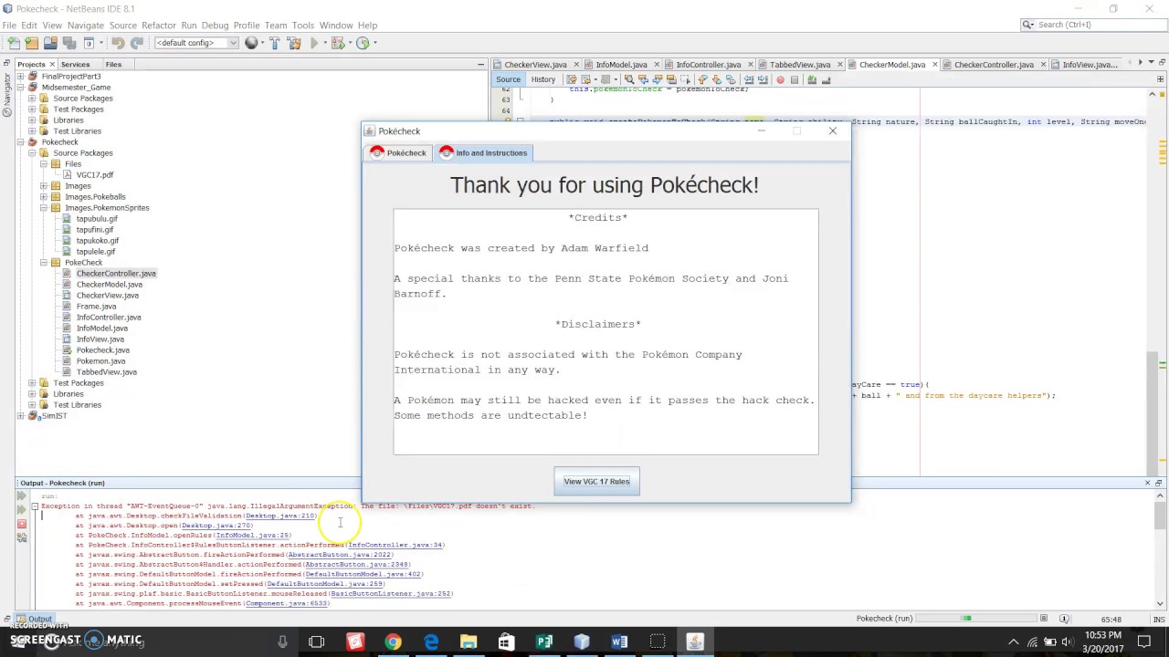The width and height of the screenshot is (1169, 657).
Task: Collapse the Midsemester_Game project node
Action: [21, 88]
